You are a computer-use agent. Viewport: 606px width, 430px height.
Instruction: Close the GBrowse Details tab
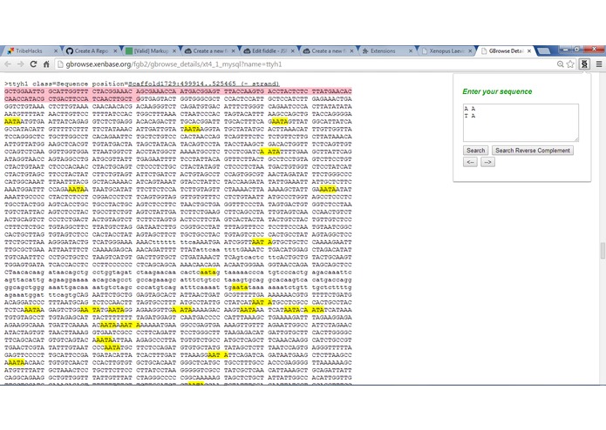(529, 50)
